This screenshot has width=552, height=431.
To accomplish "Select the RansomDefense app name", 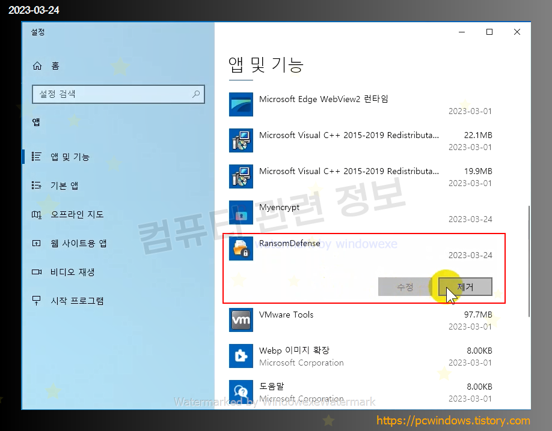I will click(x=289, y=243).
